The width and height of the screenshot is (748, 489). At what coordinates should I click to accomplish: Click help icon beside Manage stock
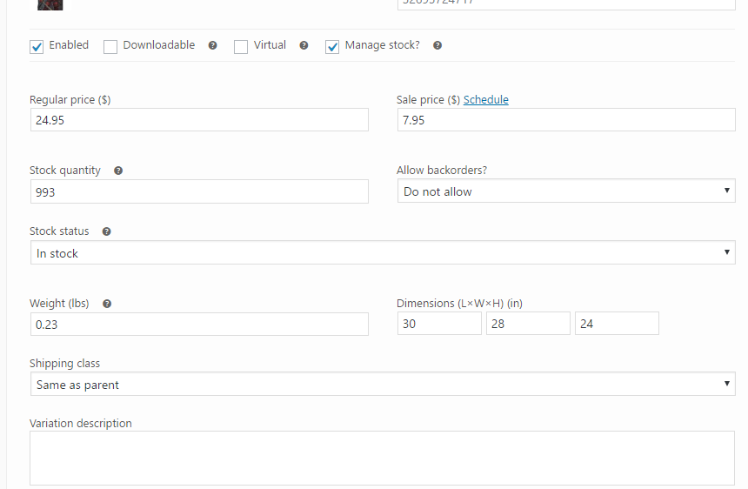point(437,45)
